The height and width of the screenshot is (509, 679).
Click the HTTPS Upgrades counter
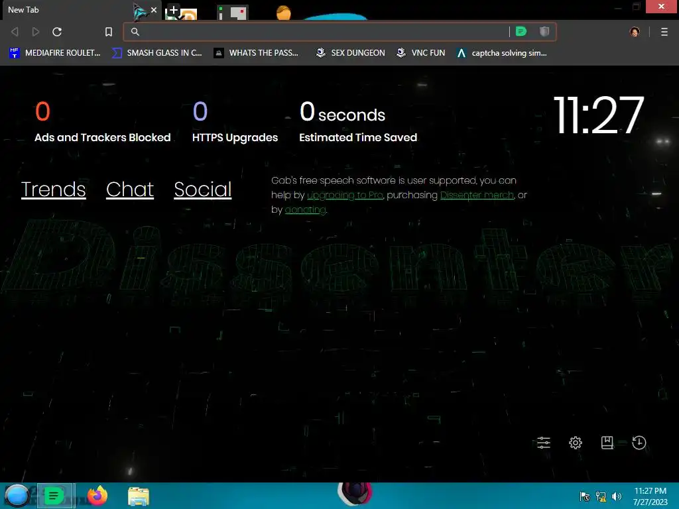[235, 122]
